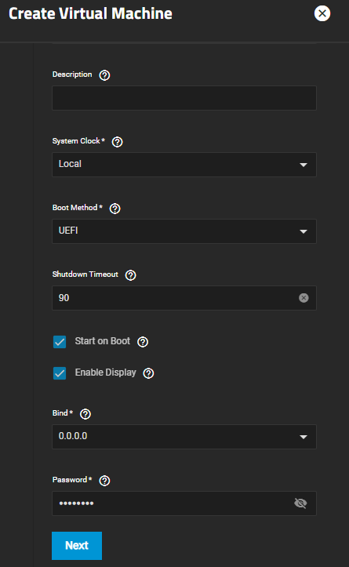Focus the Description text field

tap(184, 98)
